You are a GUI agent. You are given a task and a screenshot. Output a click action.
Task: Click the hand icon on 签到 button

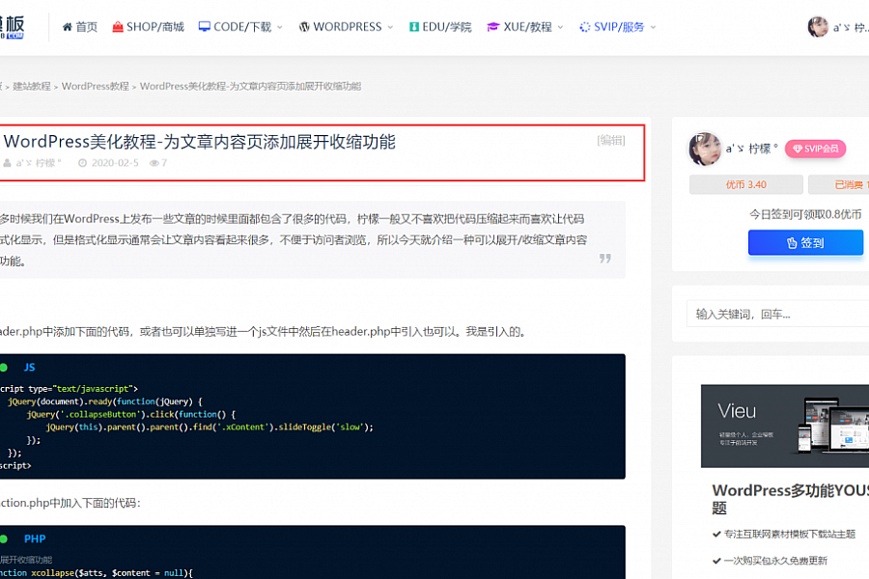point(792,242)
